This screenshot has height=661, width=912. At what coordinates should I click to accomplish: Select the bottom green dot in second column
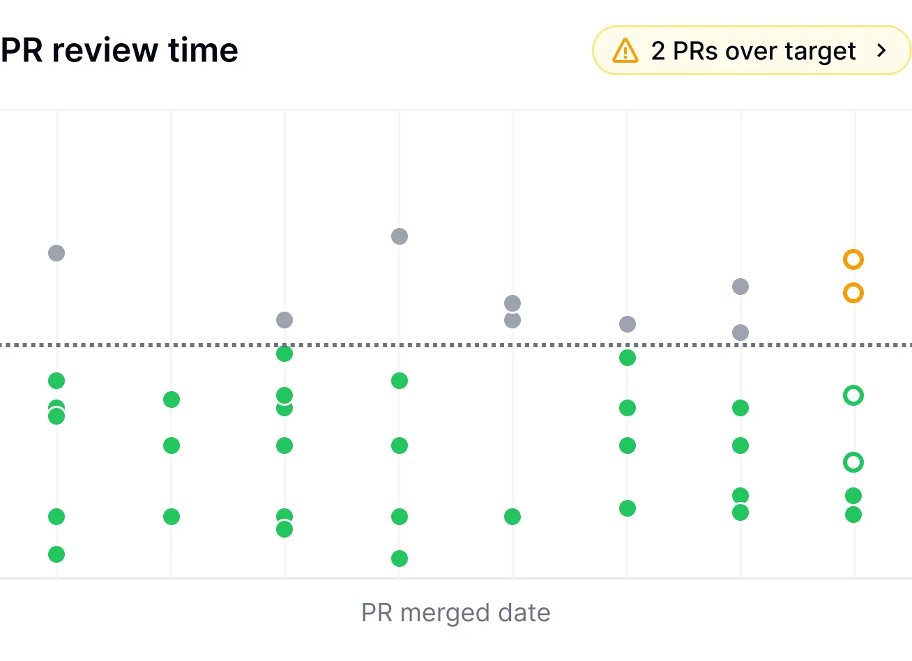[x=172, y=517]
